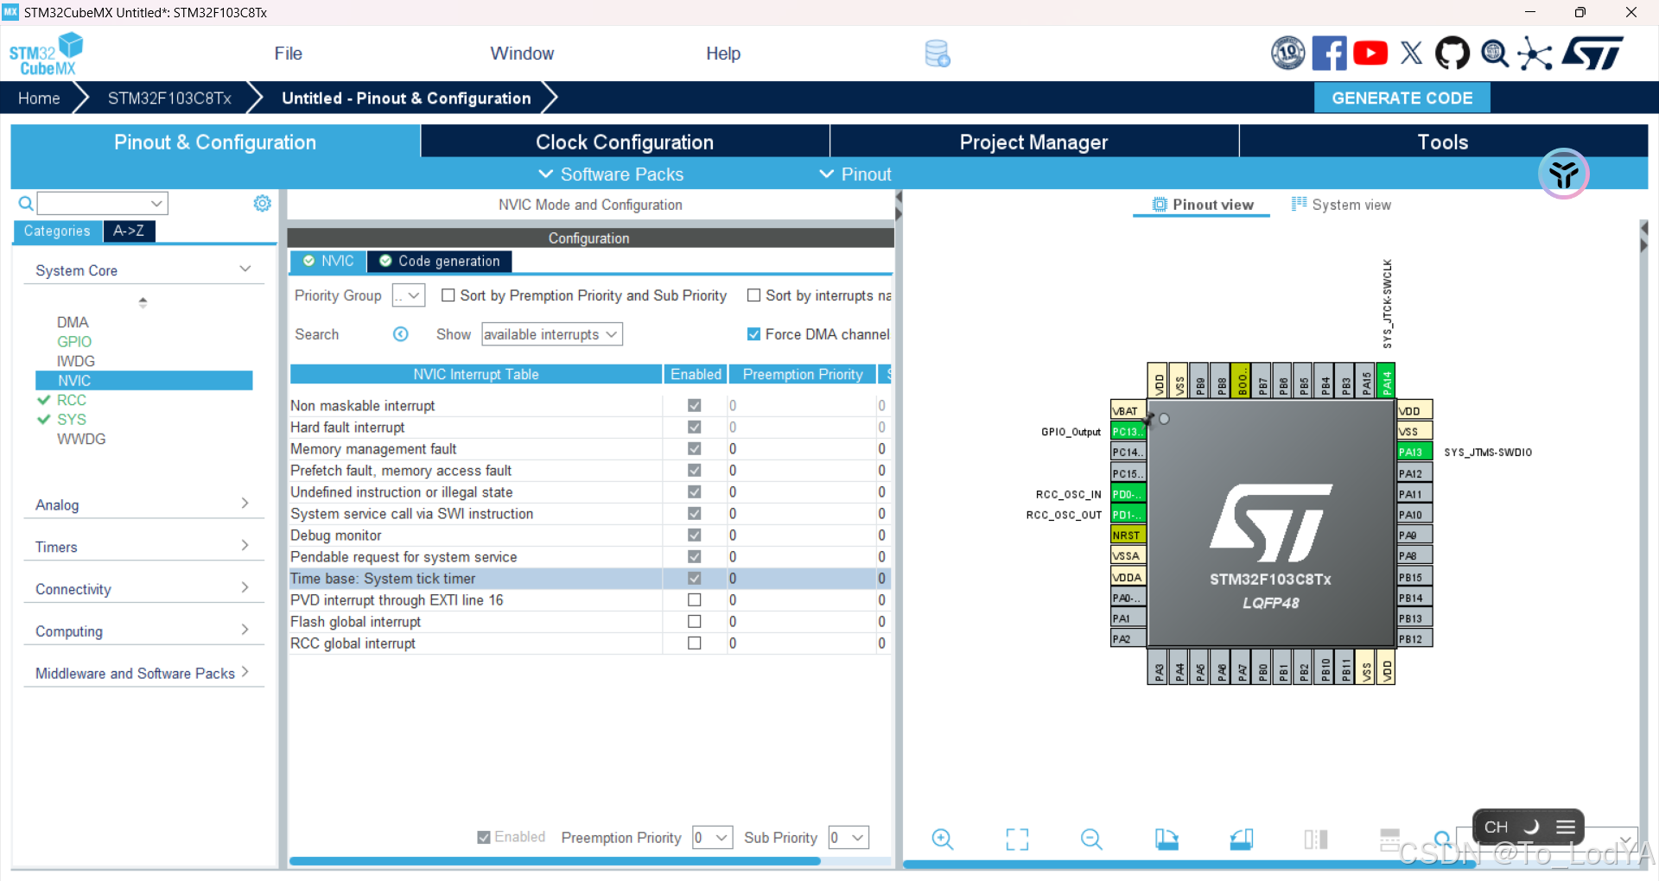Toggle Pendable request for system service checkbox
Viewport: 1659px width, 881px height.
(694, 556)
